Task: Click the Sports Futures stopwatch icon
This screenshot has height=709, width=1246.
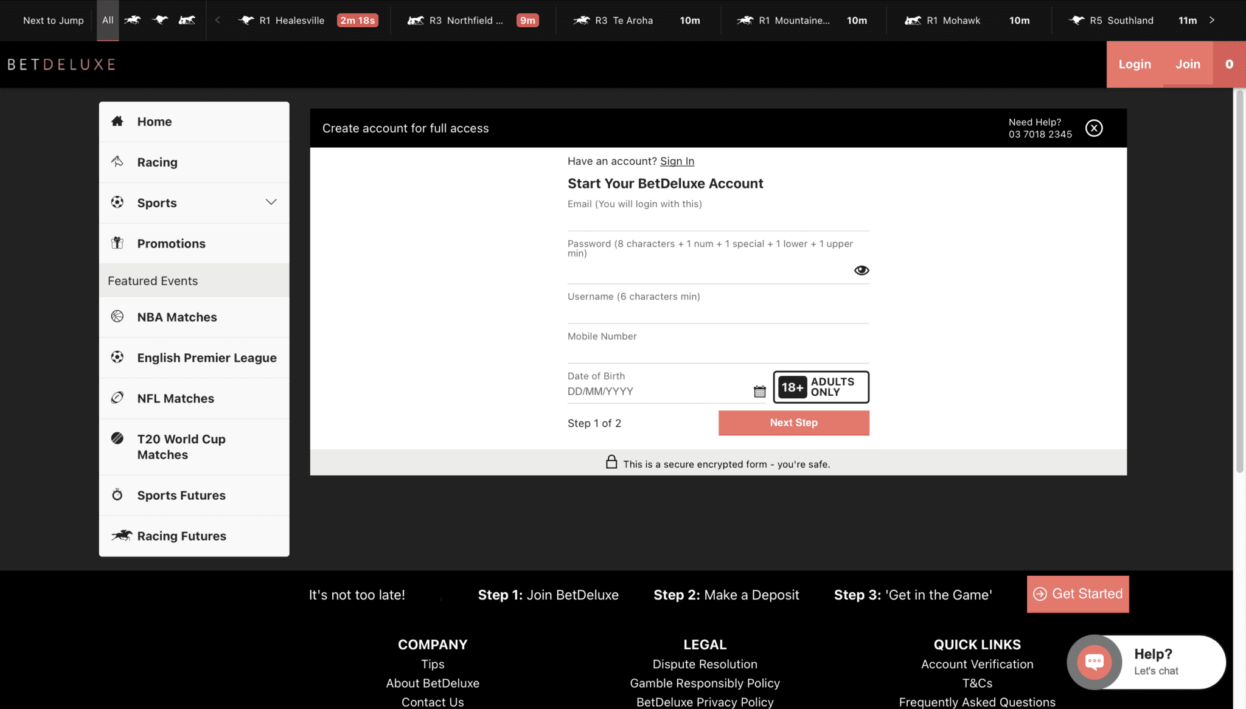Action: point(117,494)
